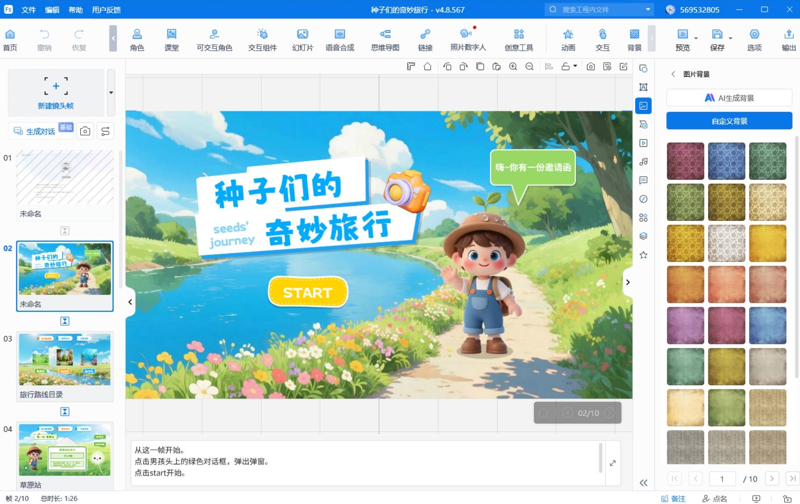Open the music note panel in sidebar
The image size is (800, 504).
(x=643, y=162)
